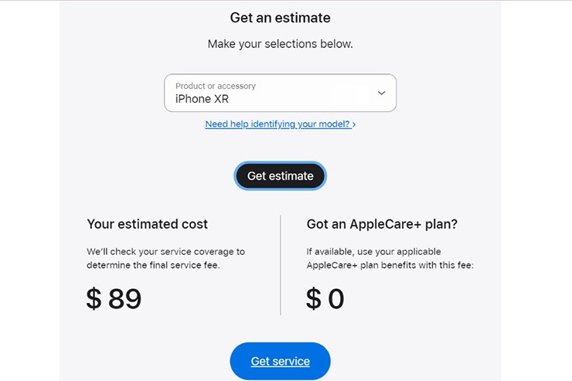The image size is (572, 381).
Task: Click "Make your selections below." text
Action: tap(280, 44)
